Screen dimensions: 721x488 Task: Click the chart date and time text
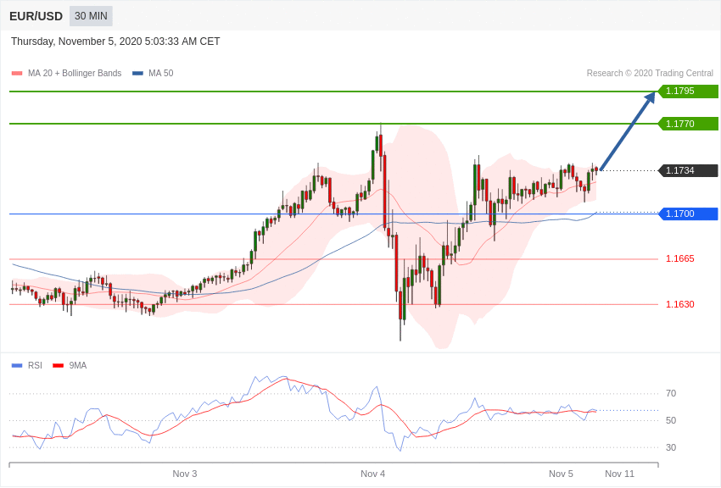tap(115, 42)
